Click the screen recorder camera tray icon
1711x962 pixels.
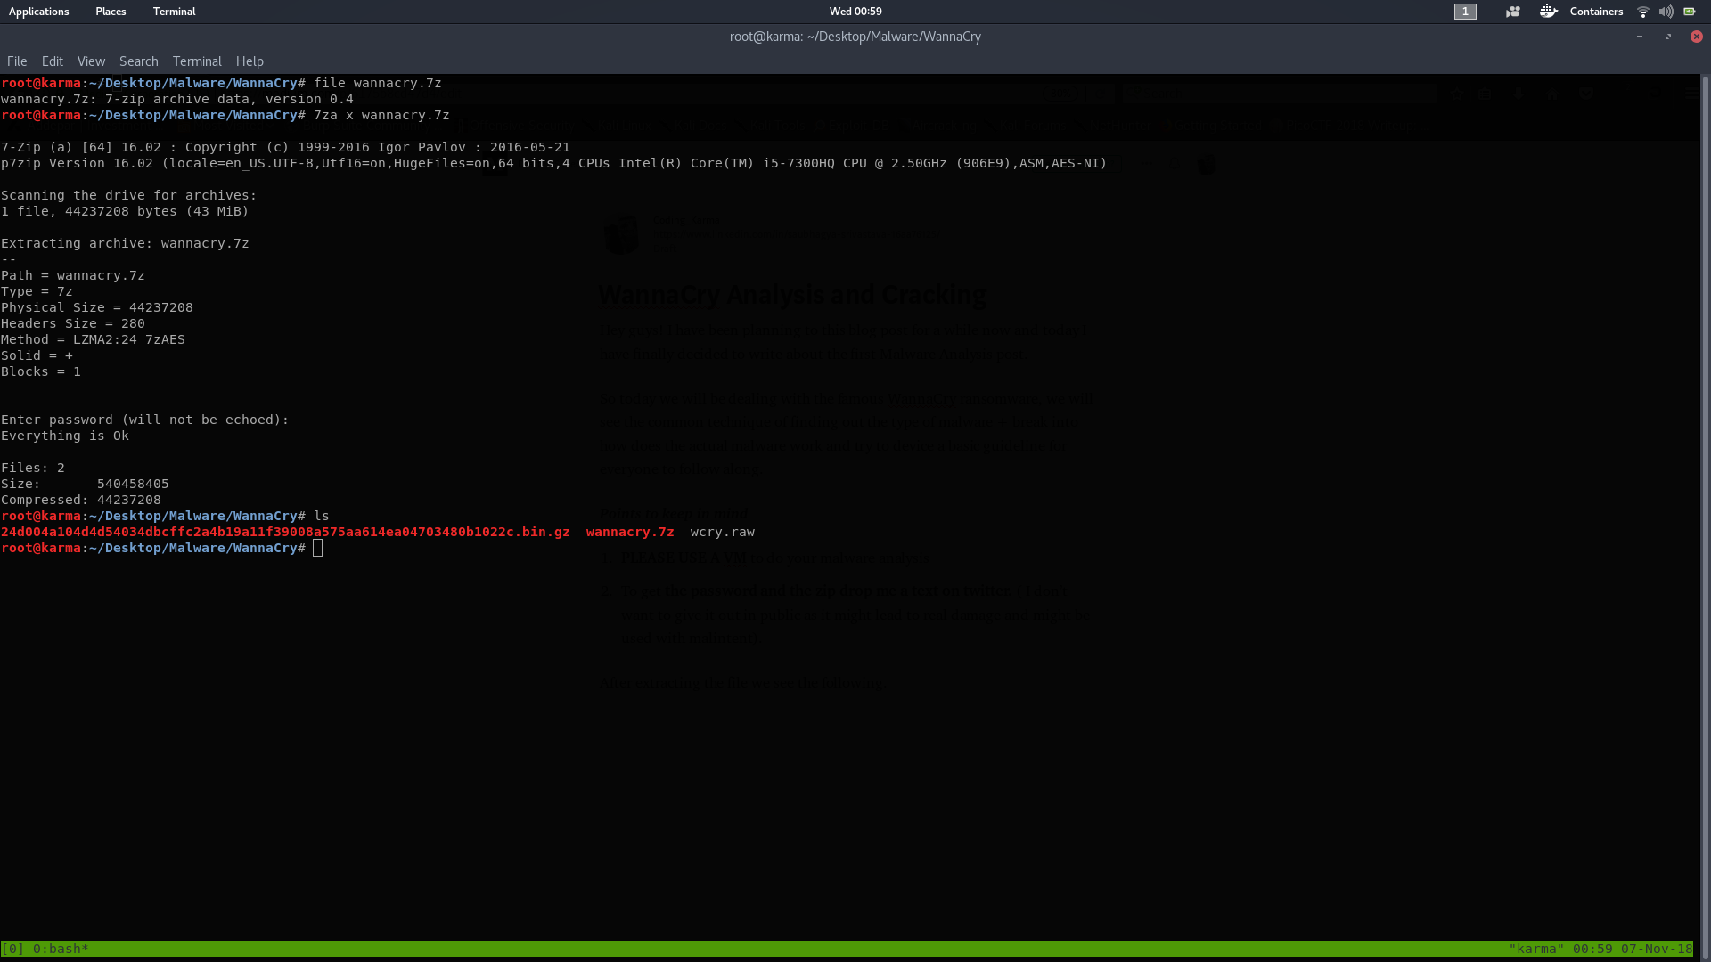[x=1512, y=12]
